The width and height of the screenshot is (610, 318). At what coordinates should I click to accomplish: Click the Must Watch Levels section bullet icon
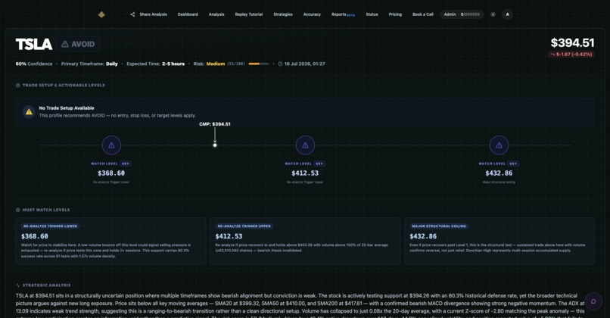click(x=18, y=210)
